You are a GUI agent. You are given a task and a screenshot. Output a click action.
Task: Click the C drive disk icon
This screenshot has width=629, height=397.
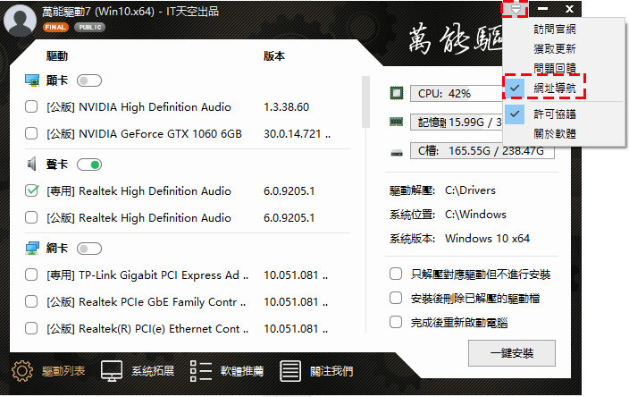pyautogui.click(x=397, y=152)
